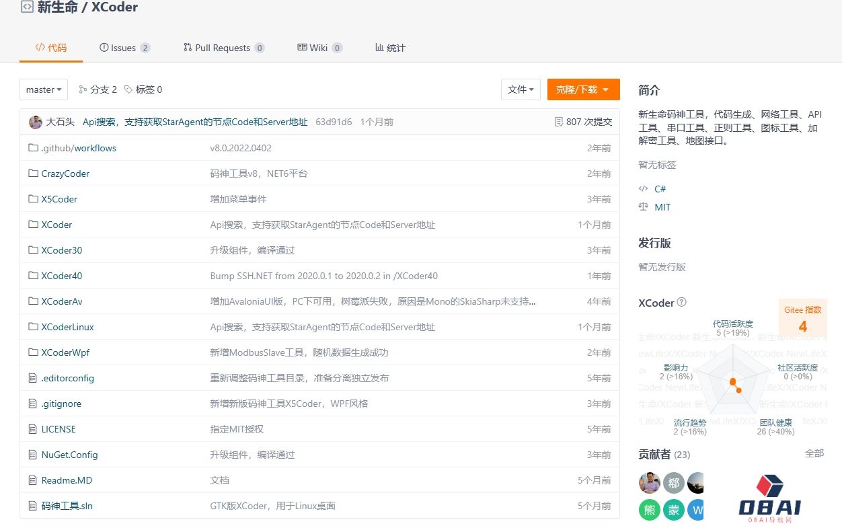Click folder icon for XCoderAv
The width and height of the screenshot is (842, 530).
[33, 301]
